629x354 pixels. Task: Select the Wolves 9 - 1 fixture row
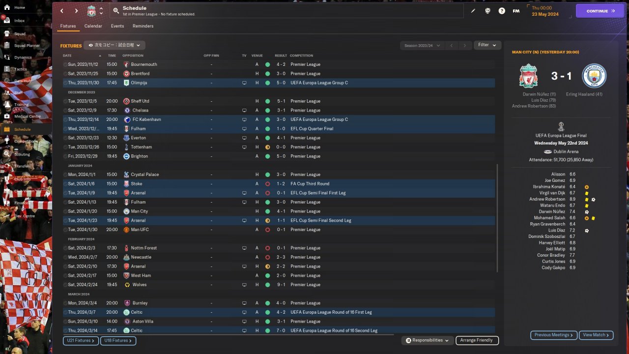(x=279, y=285)
